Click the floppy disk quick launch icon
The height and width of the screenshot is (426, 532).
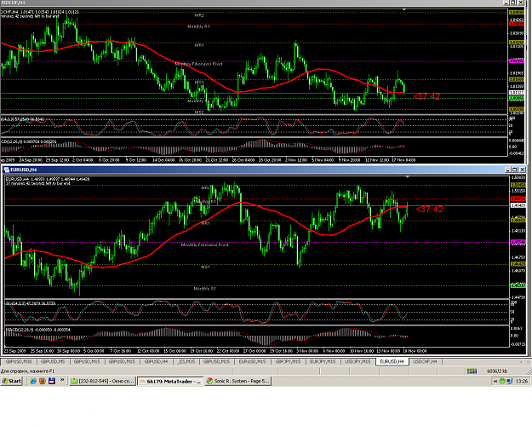(52, 381)
